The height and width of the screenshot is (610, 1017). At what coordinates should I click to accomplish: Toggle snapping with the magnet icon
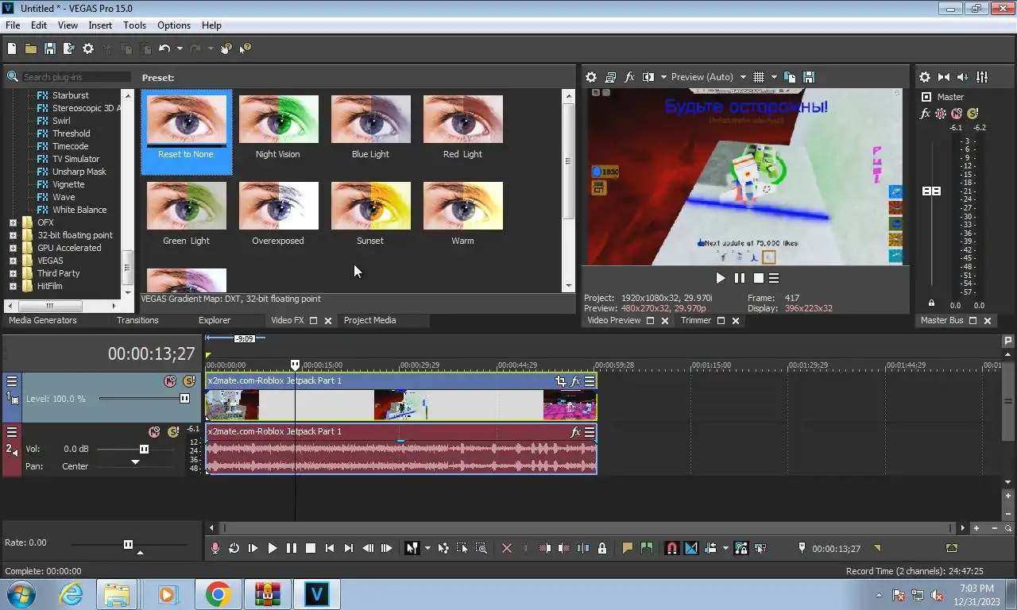point(671,548)
